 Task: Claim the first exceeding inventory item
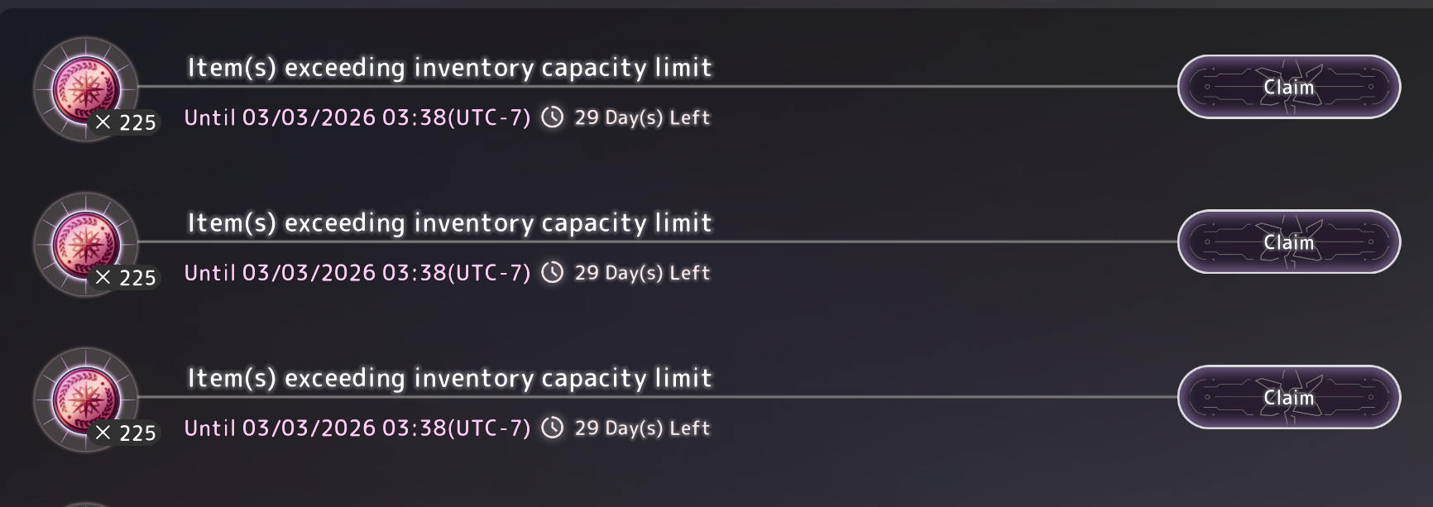(1288, 87)
